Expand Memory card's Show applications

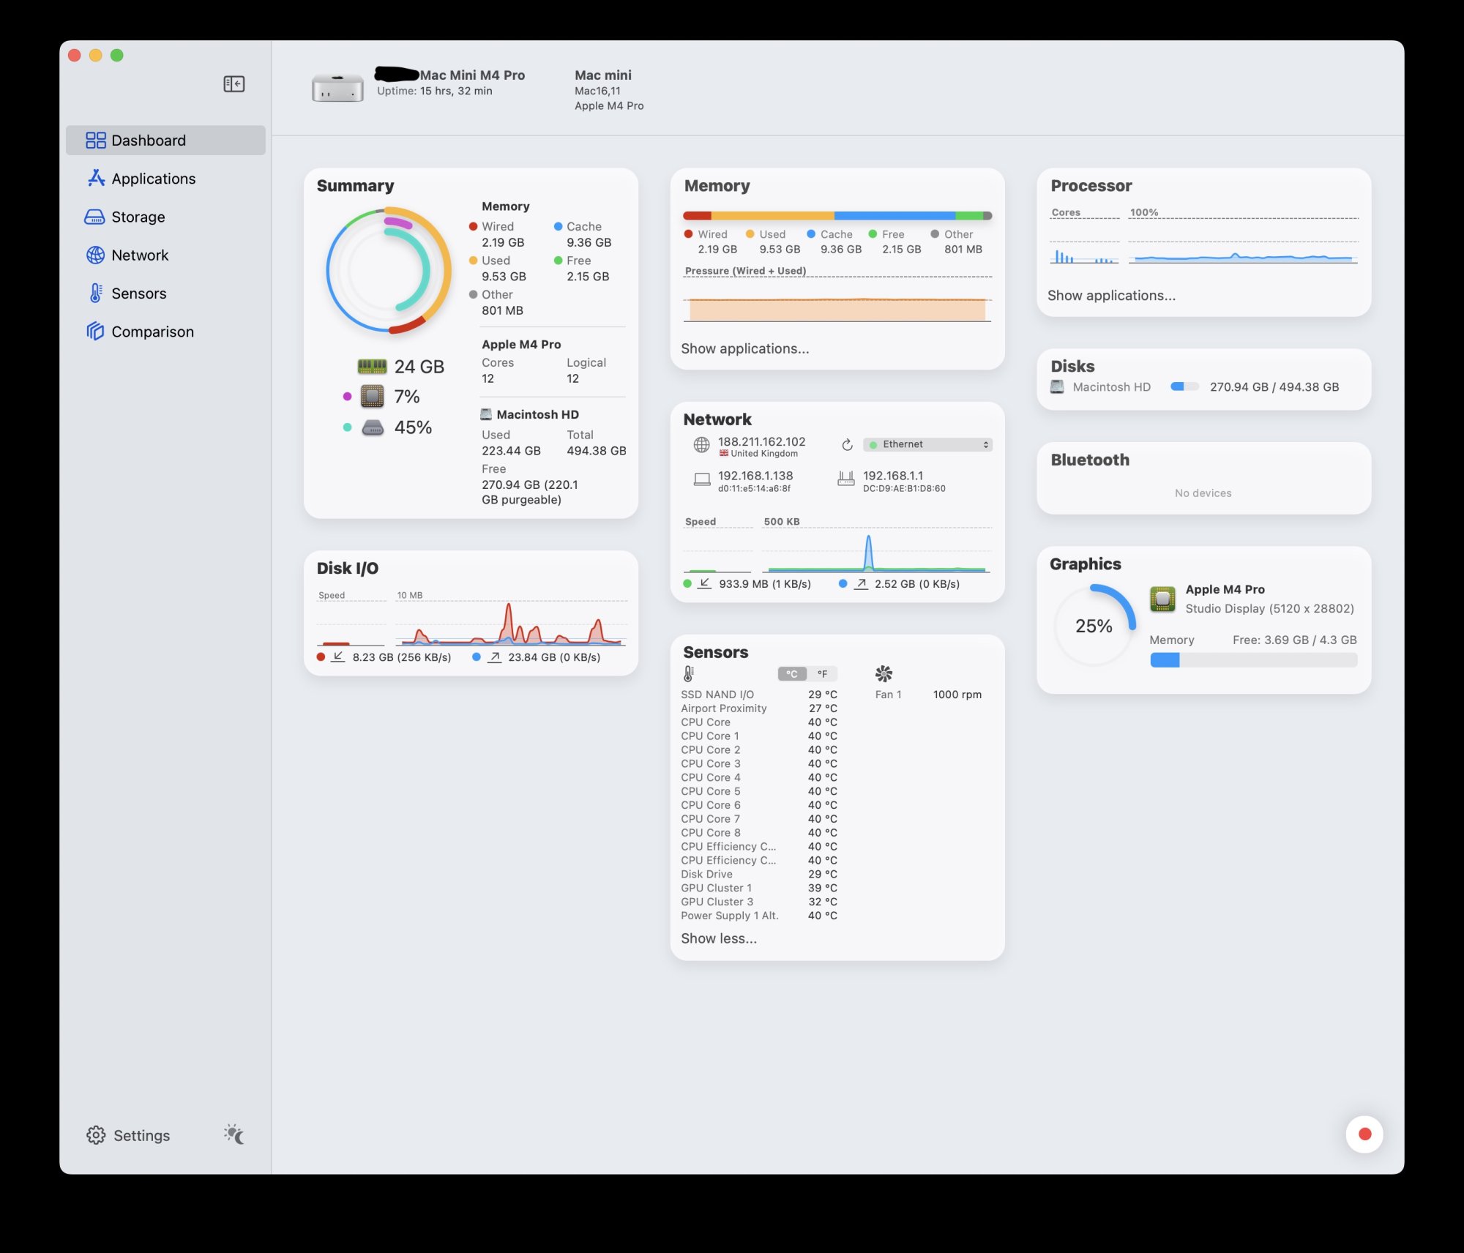pyautogui.click(x=744, y=348)
